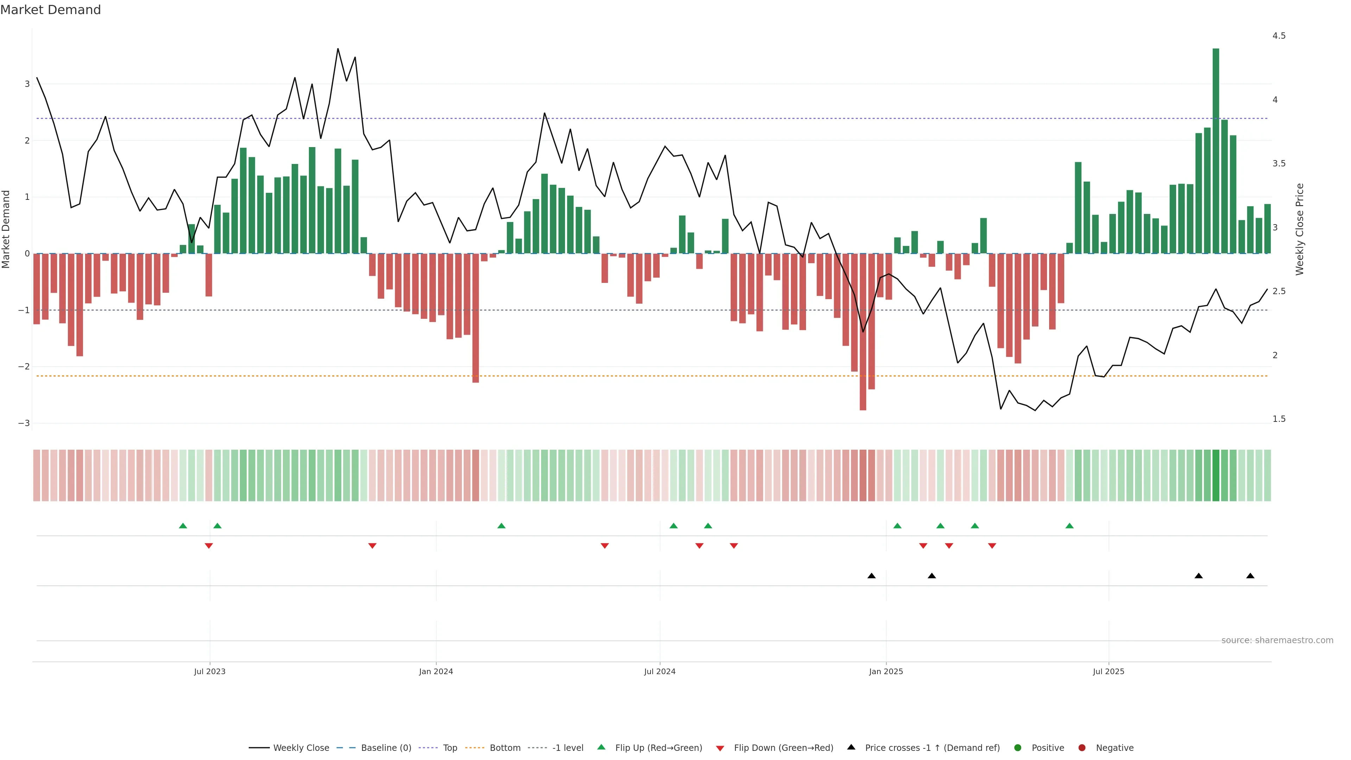Click the black Price crosses -1 legend triangle
The image size is (1351, 760).
click(x=851, y=747)
